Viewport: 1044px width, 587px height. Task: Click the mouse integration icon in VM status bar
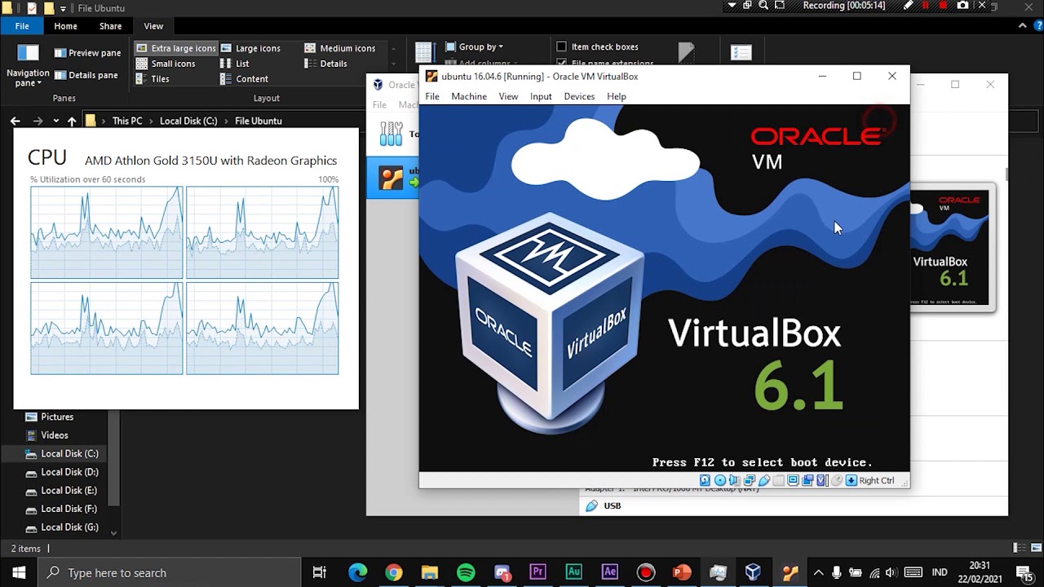pos(837,480)
